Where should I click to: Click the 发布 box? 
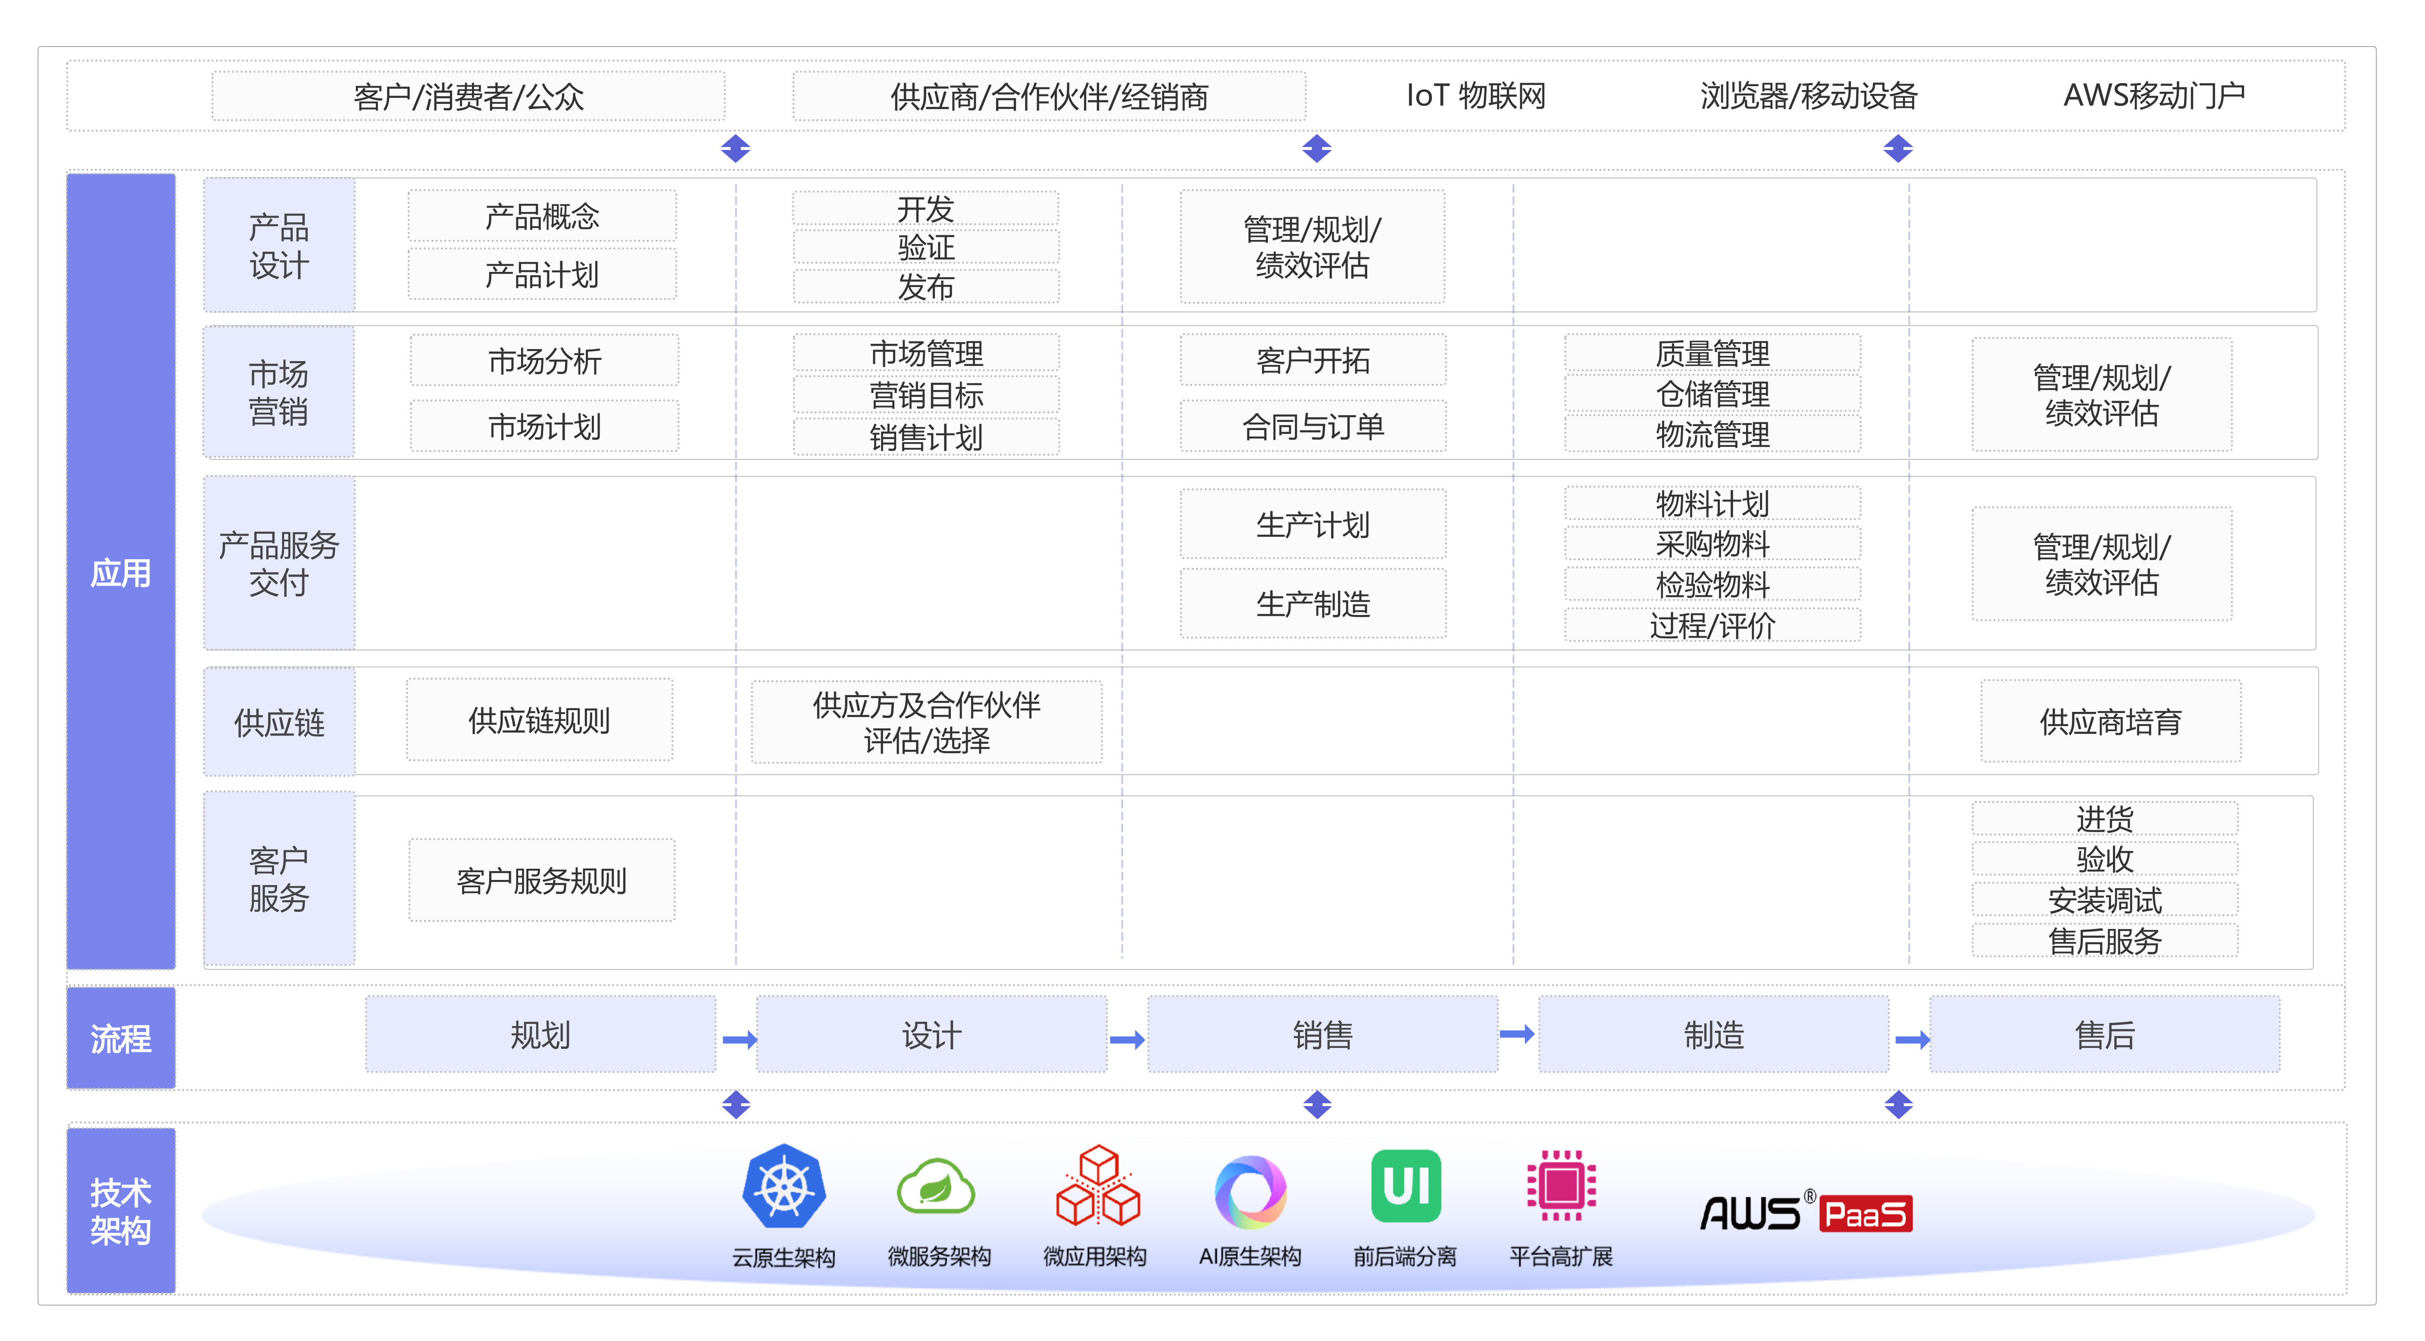[926, 287]
